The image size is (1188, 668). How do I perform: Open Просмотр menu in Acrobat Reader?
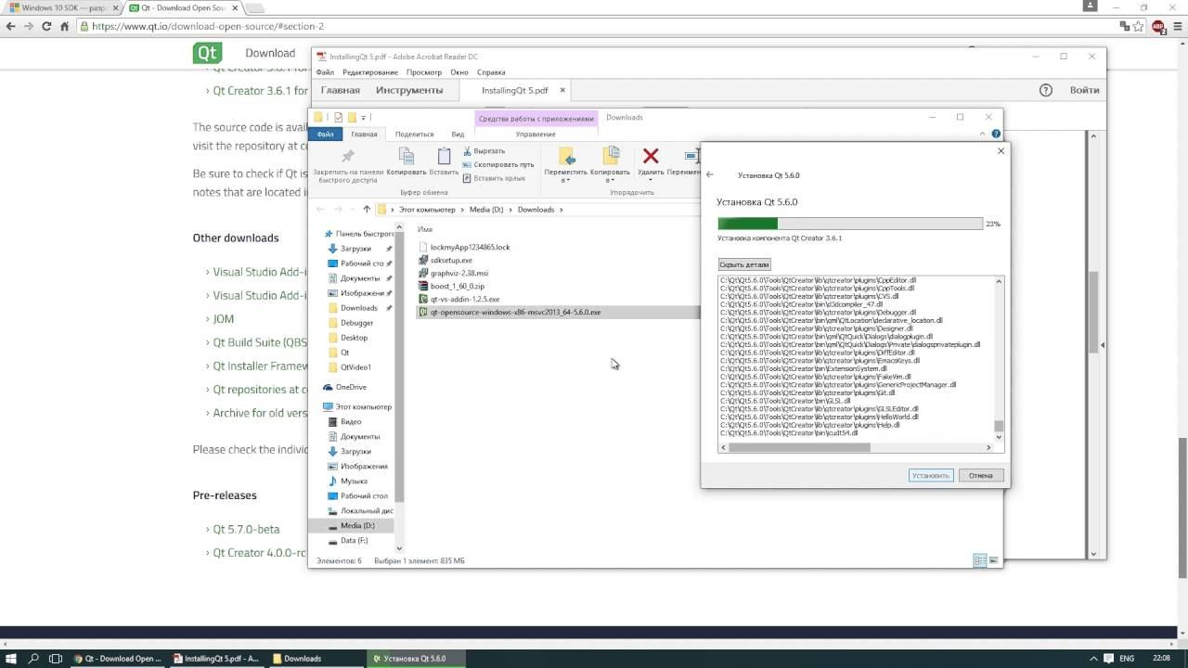coord(424,72)
